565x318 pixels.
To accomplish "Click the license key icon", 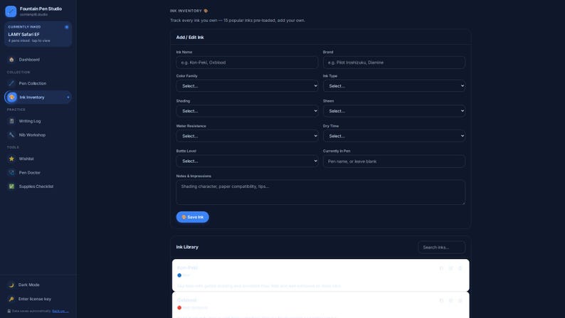I will (x=11, y=299).
